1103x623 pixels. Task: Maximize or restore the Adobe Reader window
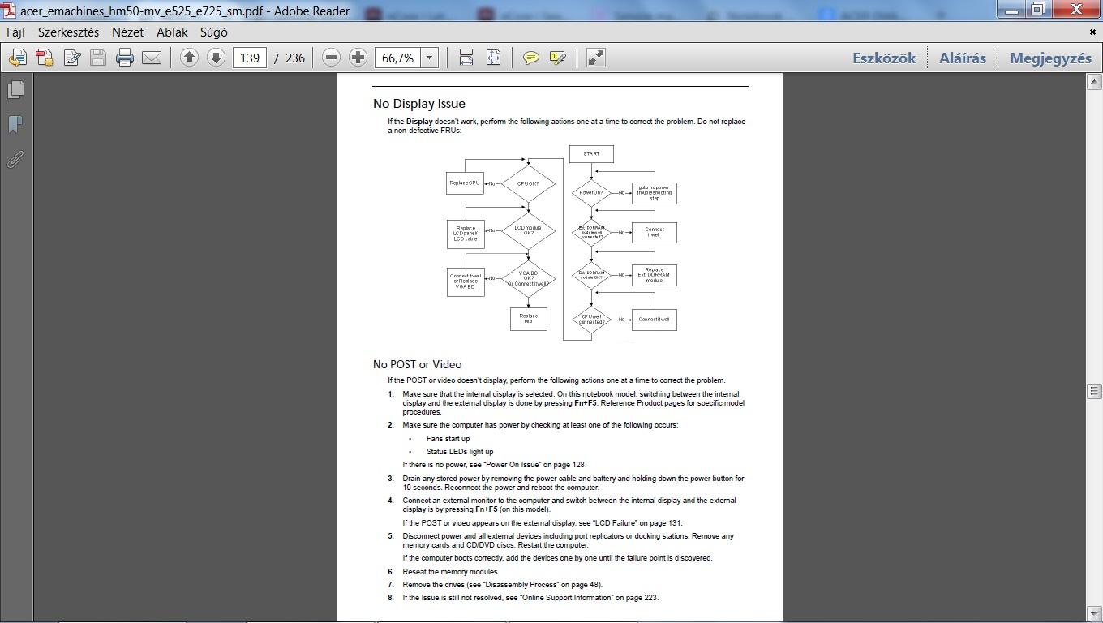(1038, 11)
